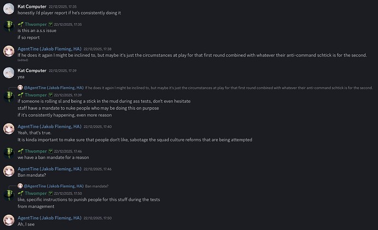Image resolution: width=378 pixels, height=230 pixels.
Task: Open AgentTine's avatar beside "Ah, I see"
Action: click(x=8, y=221)
